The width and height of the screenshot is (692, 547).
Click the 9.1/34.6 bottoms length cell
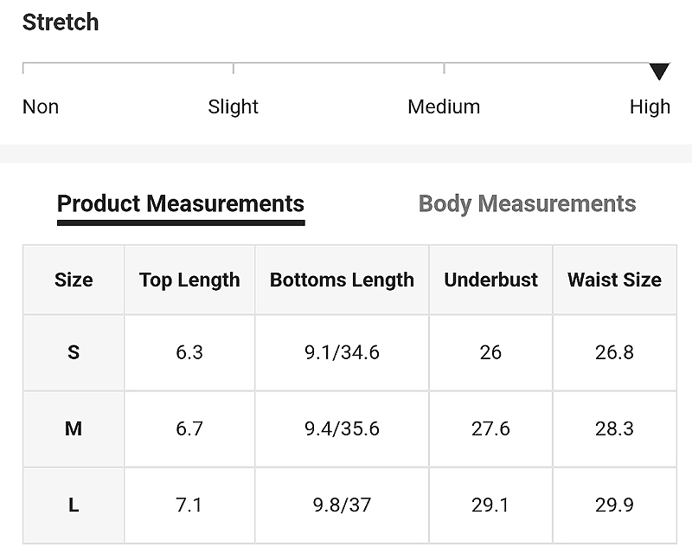342,353
